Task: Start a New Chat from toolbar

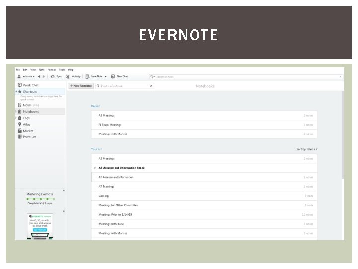Action: coord(119,76)
